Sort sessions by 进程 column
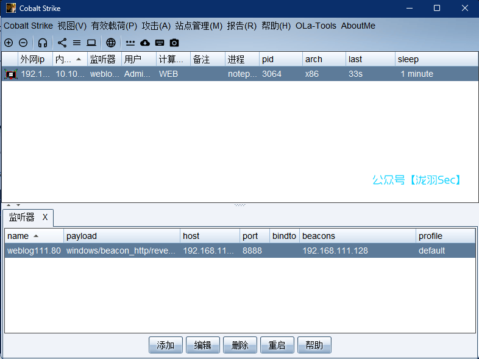This screenshot has width=479, height=359. pyautogui.click(x=243, y=59)
